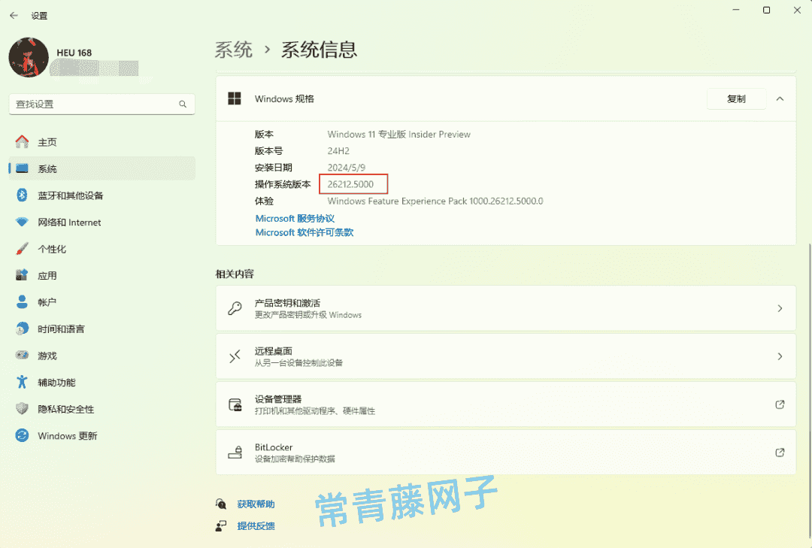Select the 26212.5000 OS build value

[350, 184]
